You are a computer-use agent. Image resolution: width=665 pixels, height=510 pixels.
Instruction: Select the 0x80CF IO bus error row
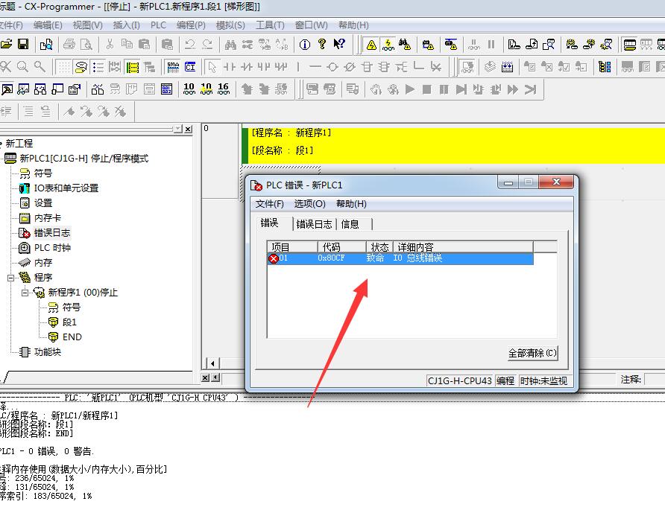[x=400, y=258]
